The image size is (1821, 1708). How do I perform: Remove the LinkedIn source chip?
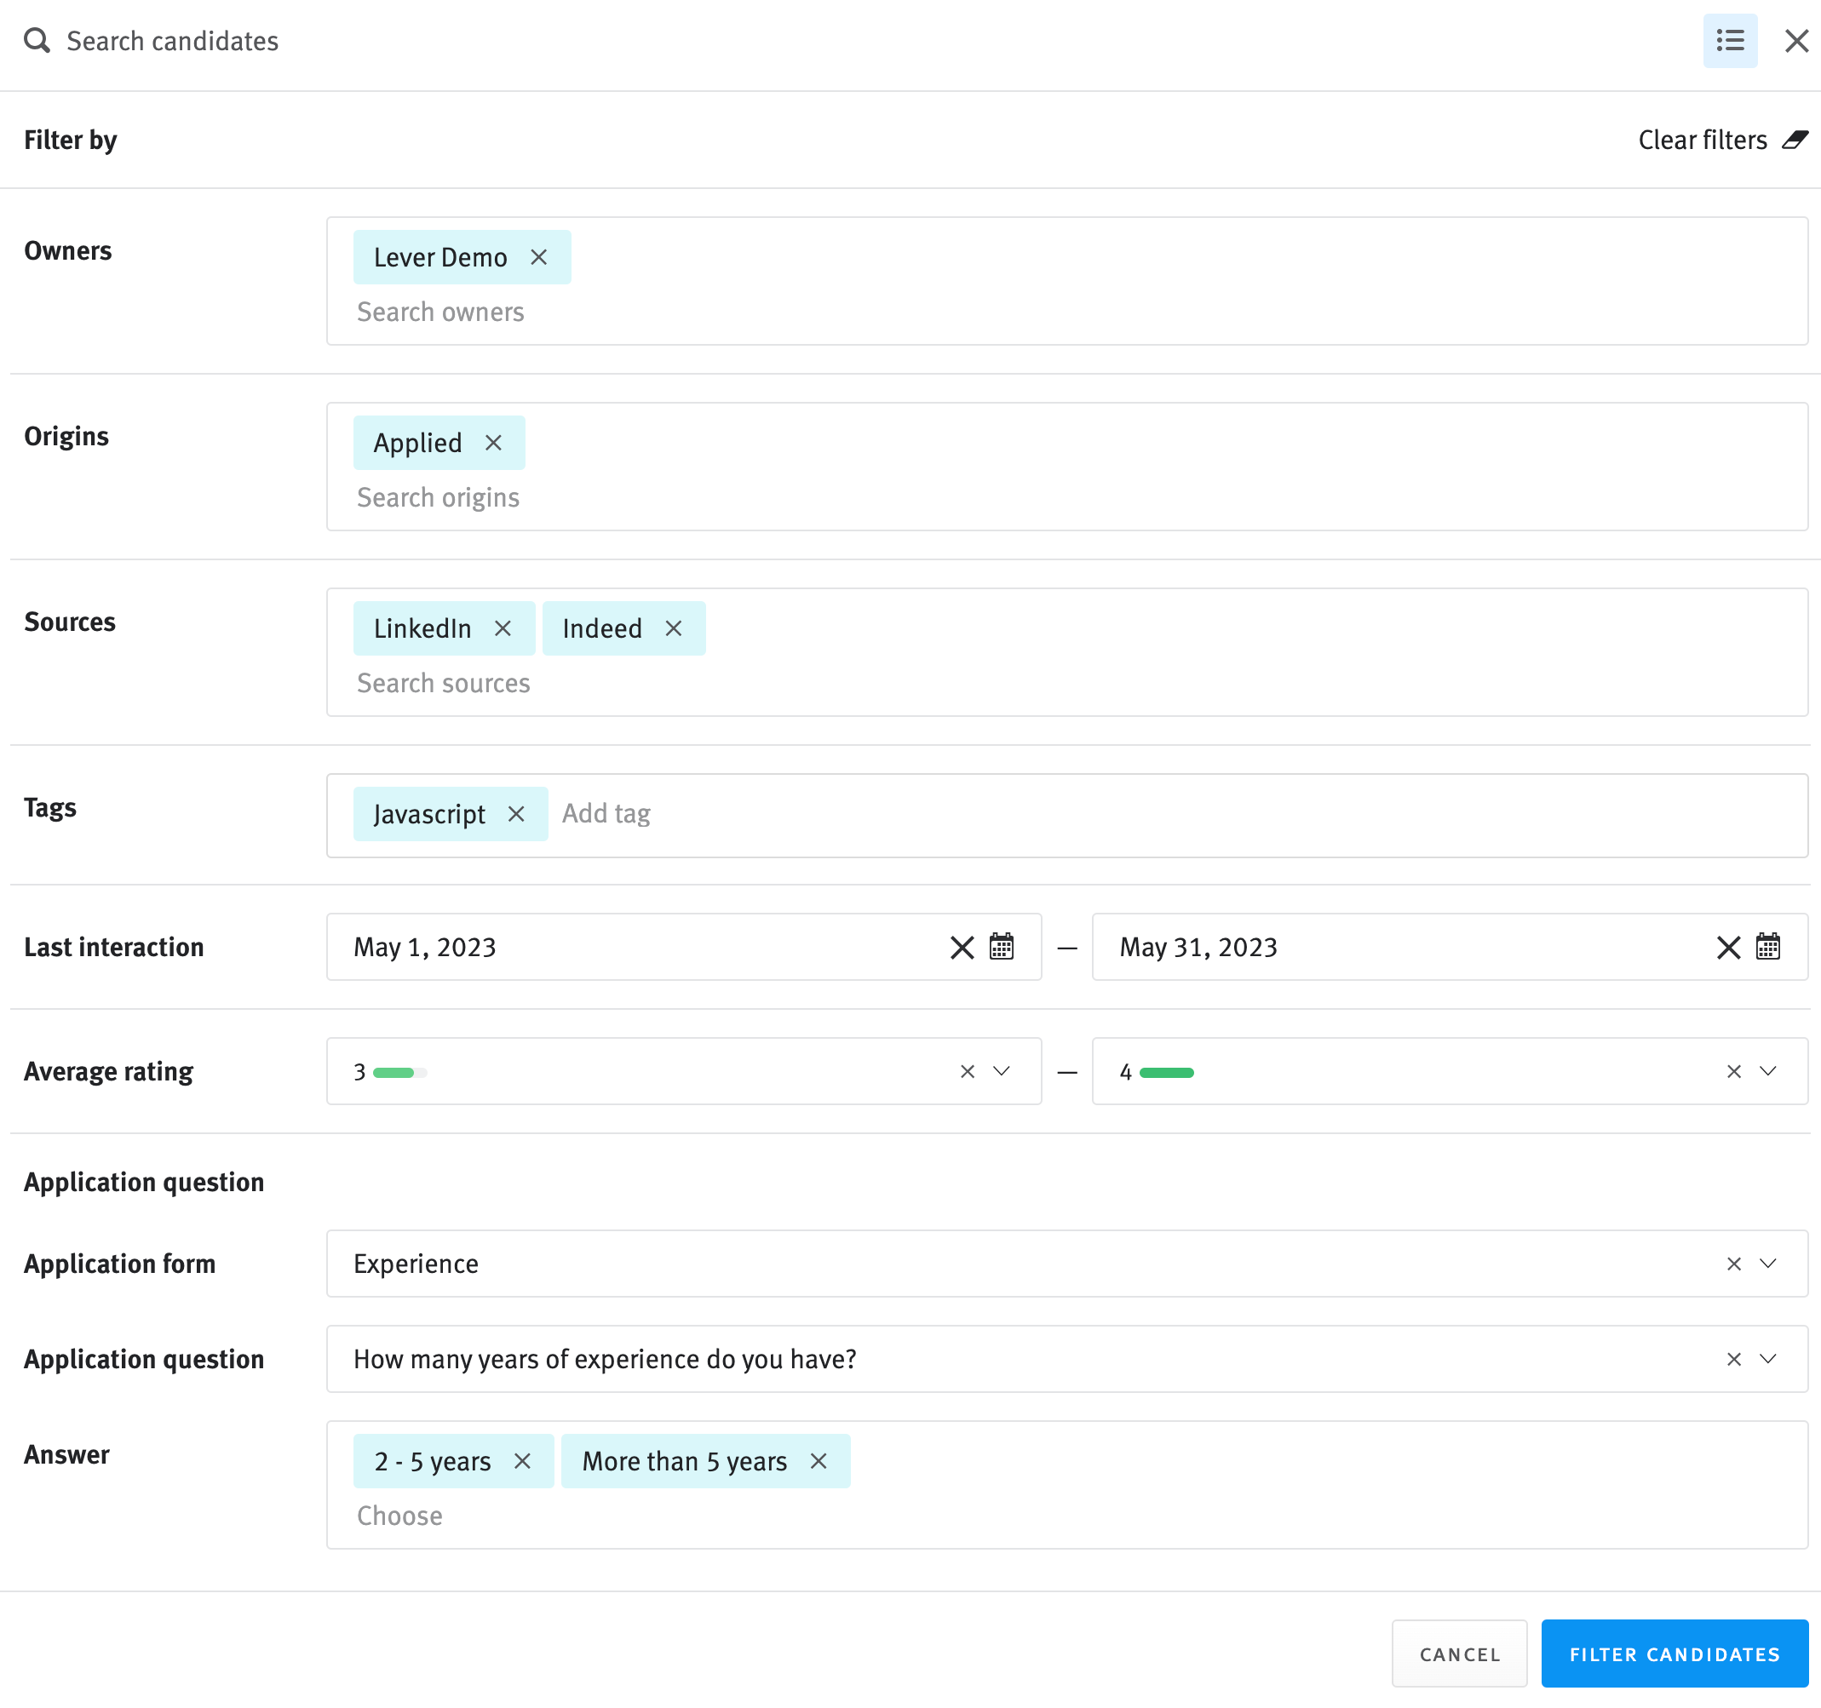tap(503, 628)
